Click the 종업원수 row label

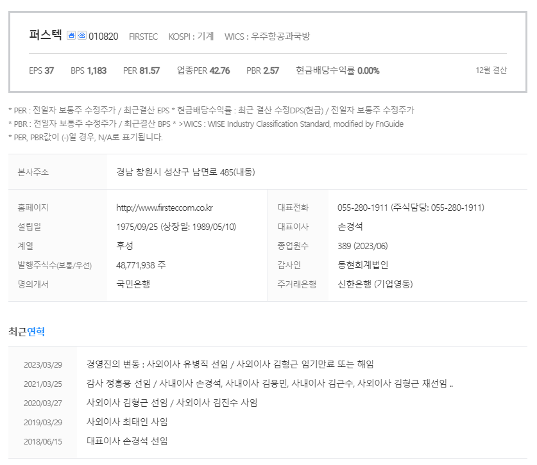(293, 246)
